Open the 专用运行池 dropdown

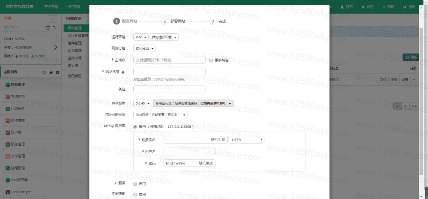pyautogui.click(x=193, y=104)
